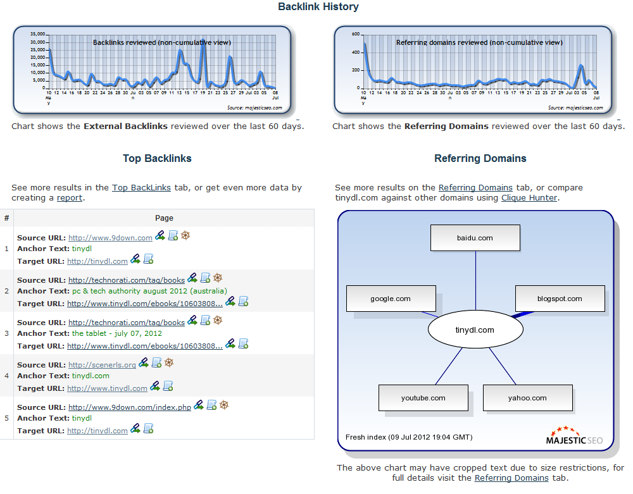
Task: Visit source link http://scenerls.org
Action: [102, 365]
